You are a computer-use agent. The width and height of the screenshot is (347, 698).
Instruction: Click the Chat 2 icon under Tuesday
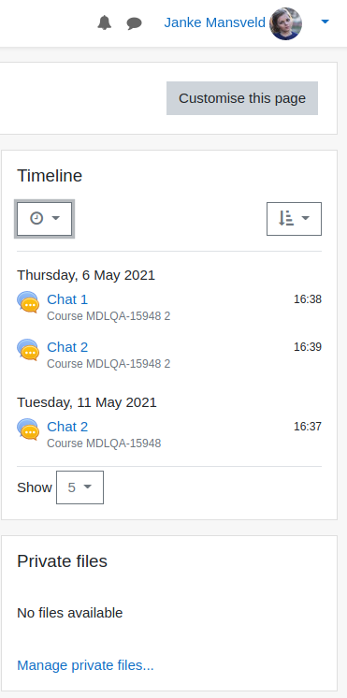(x=28, y=429)
